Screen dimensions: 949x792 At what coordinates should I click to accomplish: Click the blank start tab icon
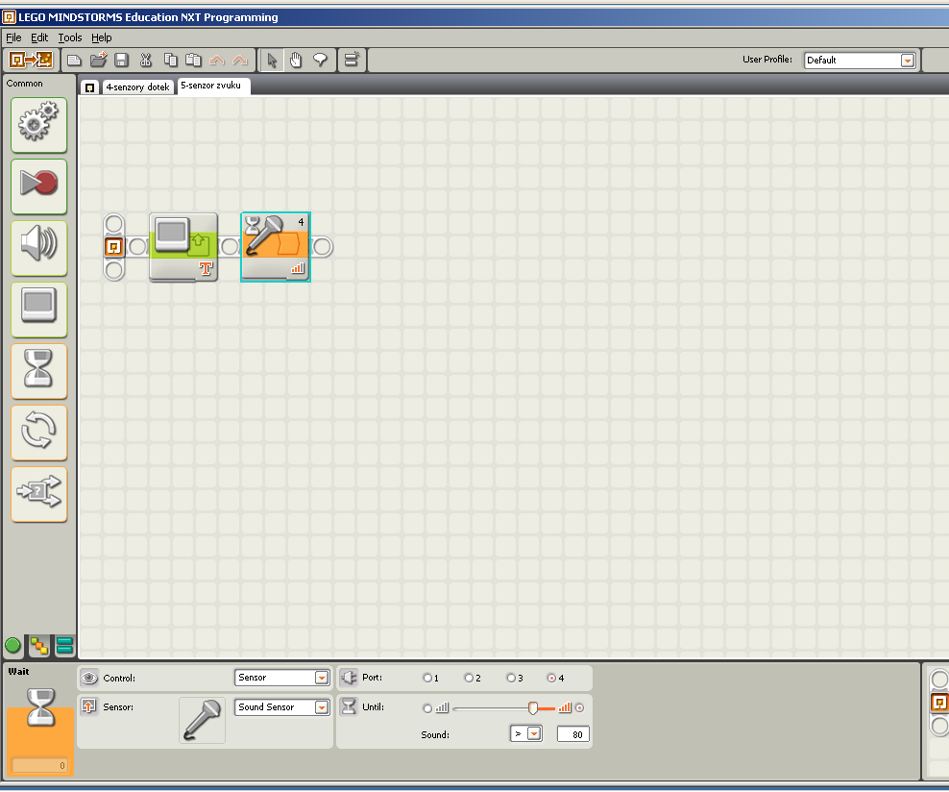89,87
